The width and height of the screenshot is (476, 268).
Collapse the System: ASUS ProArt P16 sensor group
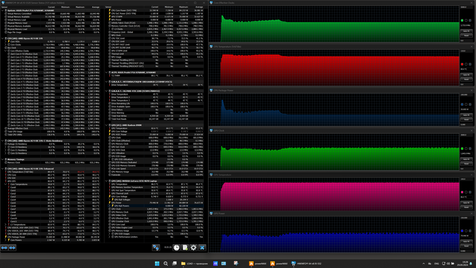2,10
